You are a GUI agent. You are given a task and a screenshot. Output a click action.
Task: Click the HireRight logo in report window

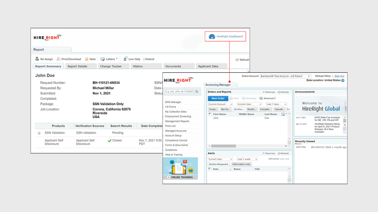pos(47,38)
